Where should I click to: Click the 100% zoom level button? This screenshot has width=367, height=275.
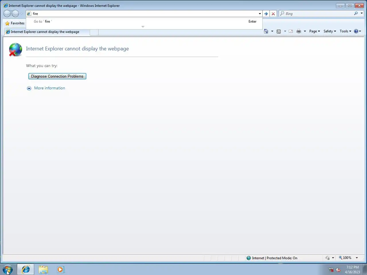tap(345, 258)
